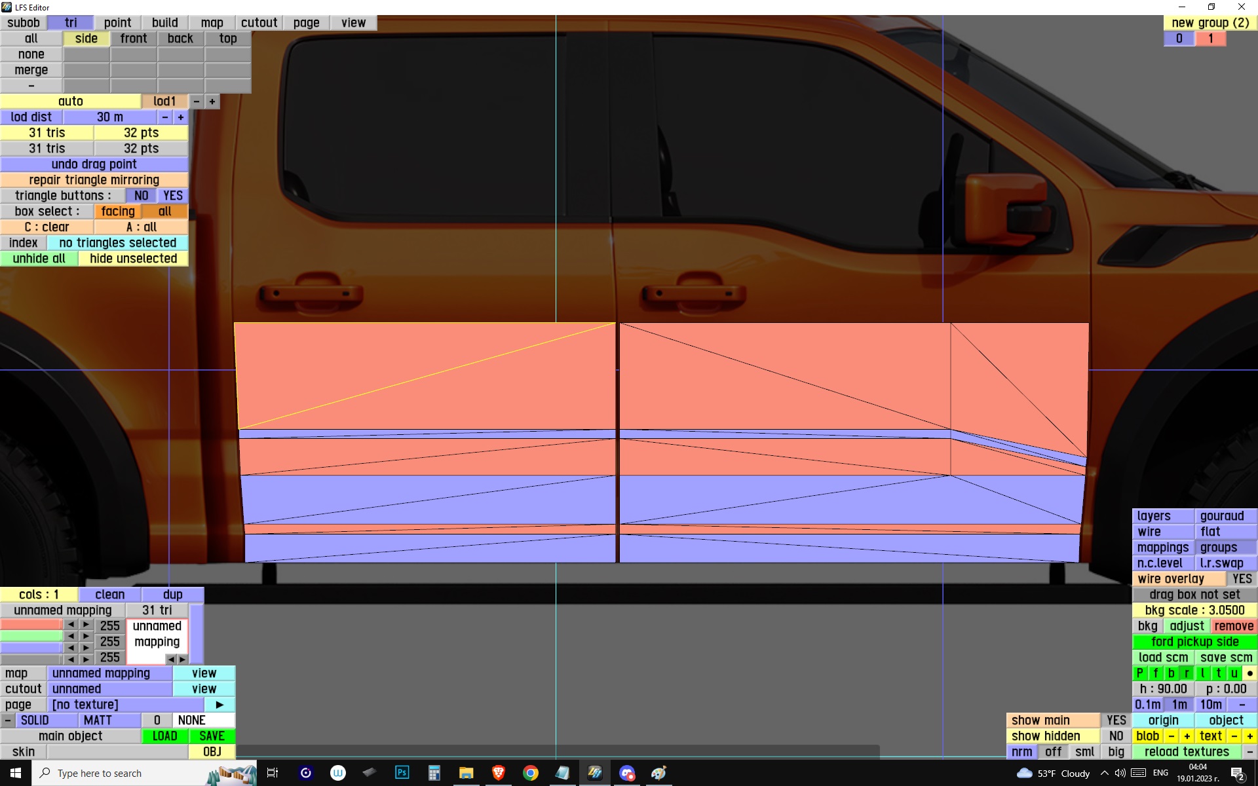Click the blue color bar slider
Screen dimensions: 1258x786
point(31,648)
